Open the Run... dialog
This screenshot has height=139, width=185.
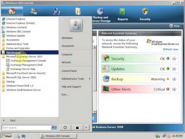point(65,95)
